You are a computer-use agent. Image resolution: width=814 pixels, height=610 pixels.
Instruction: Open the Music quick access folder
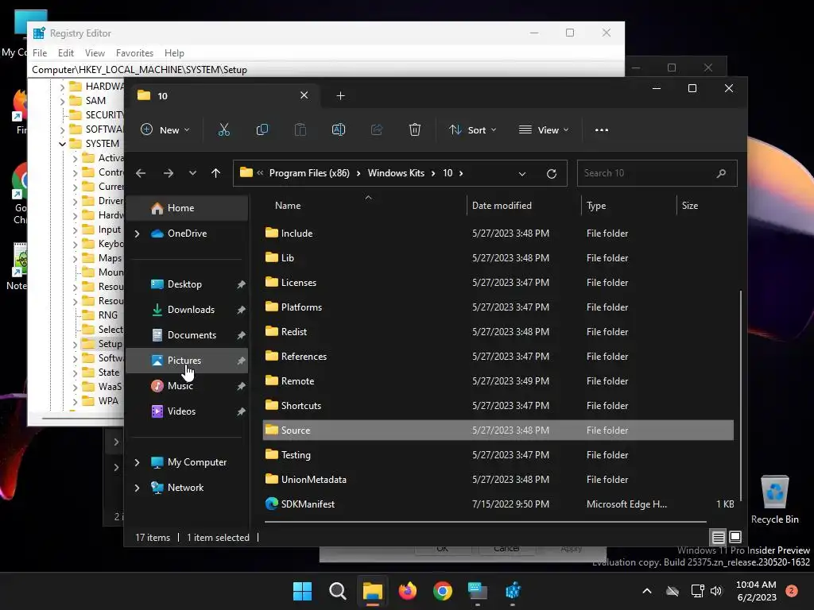coord(187,386)
